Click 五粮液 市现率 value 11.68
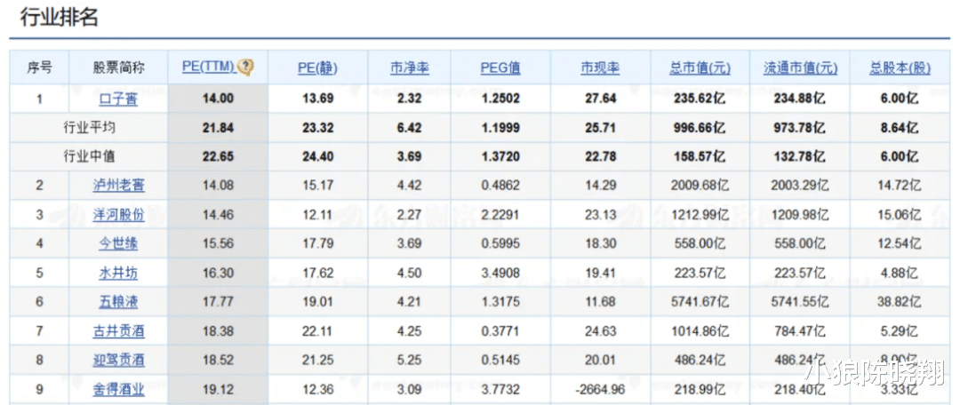 coord(600,302)
